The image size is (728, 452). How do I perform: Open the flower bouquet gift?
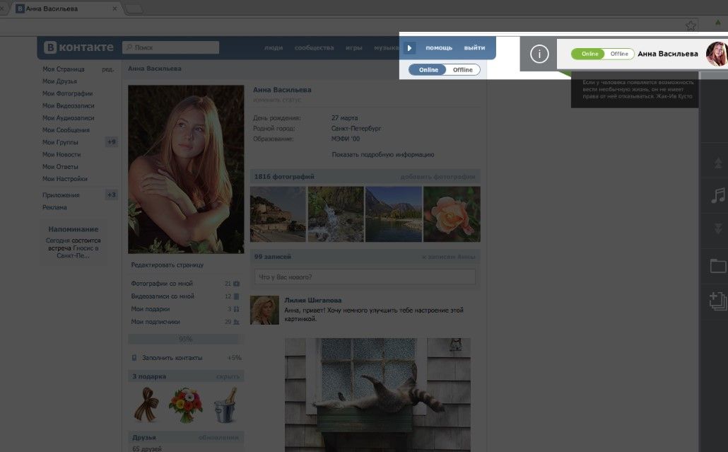[x=186, y=405]
